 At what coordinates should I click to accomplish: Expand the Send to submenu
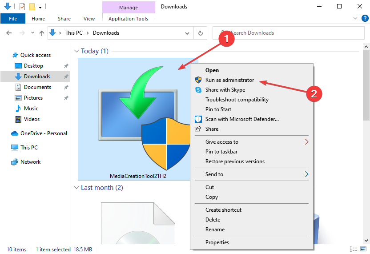306,174
